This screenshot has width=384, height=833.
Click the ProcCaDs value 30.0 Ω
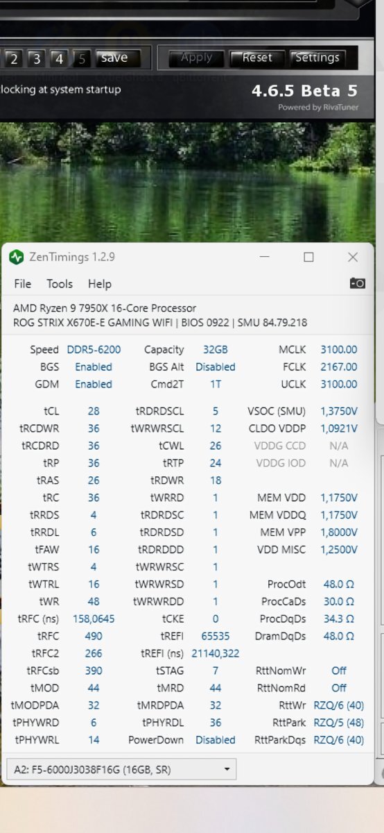click(x=339, y=602)
